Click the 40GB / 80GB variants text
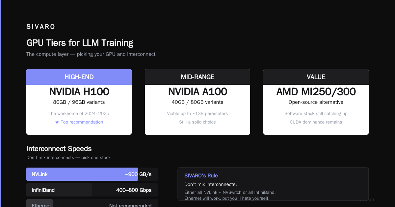This screenshot has height=207, width=395. click(197, 102)
